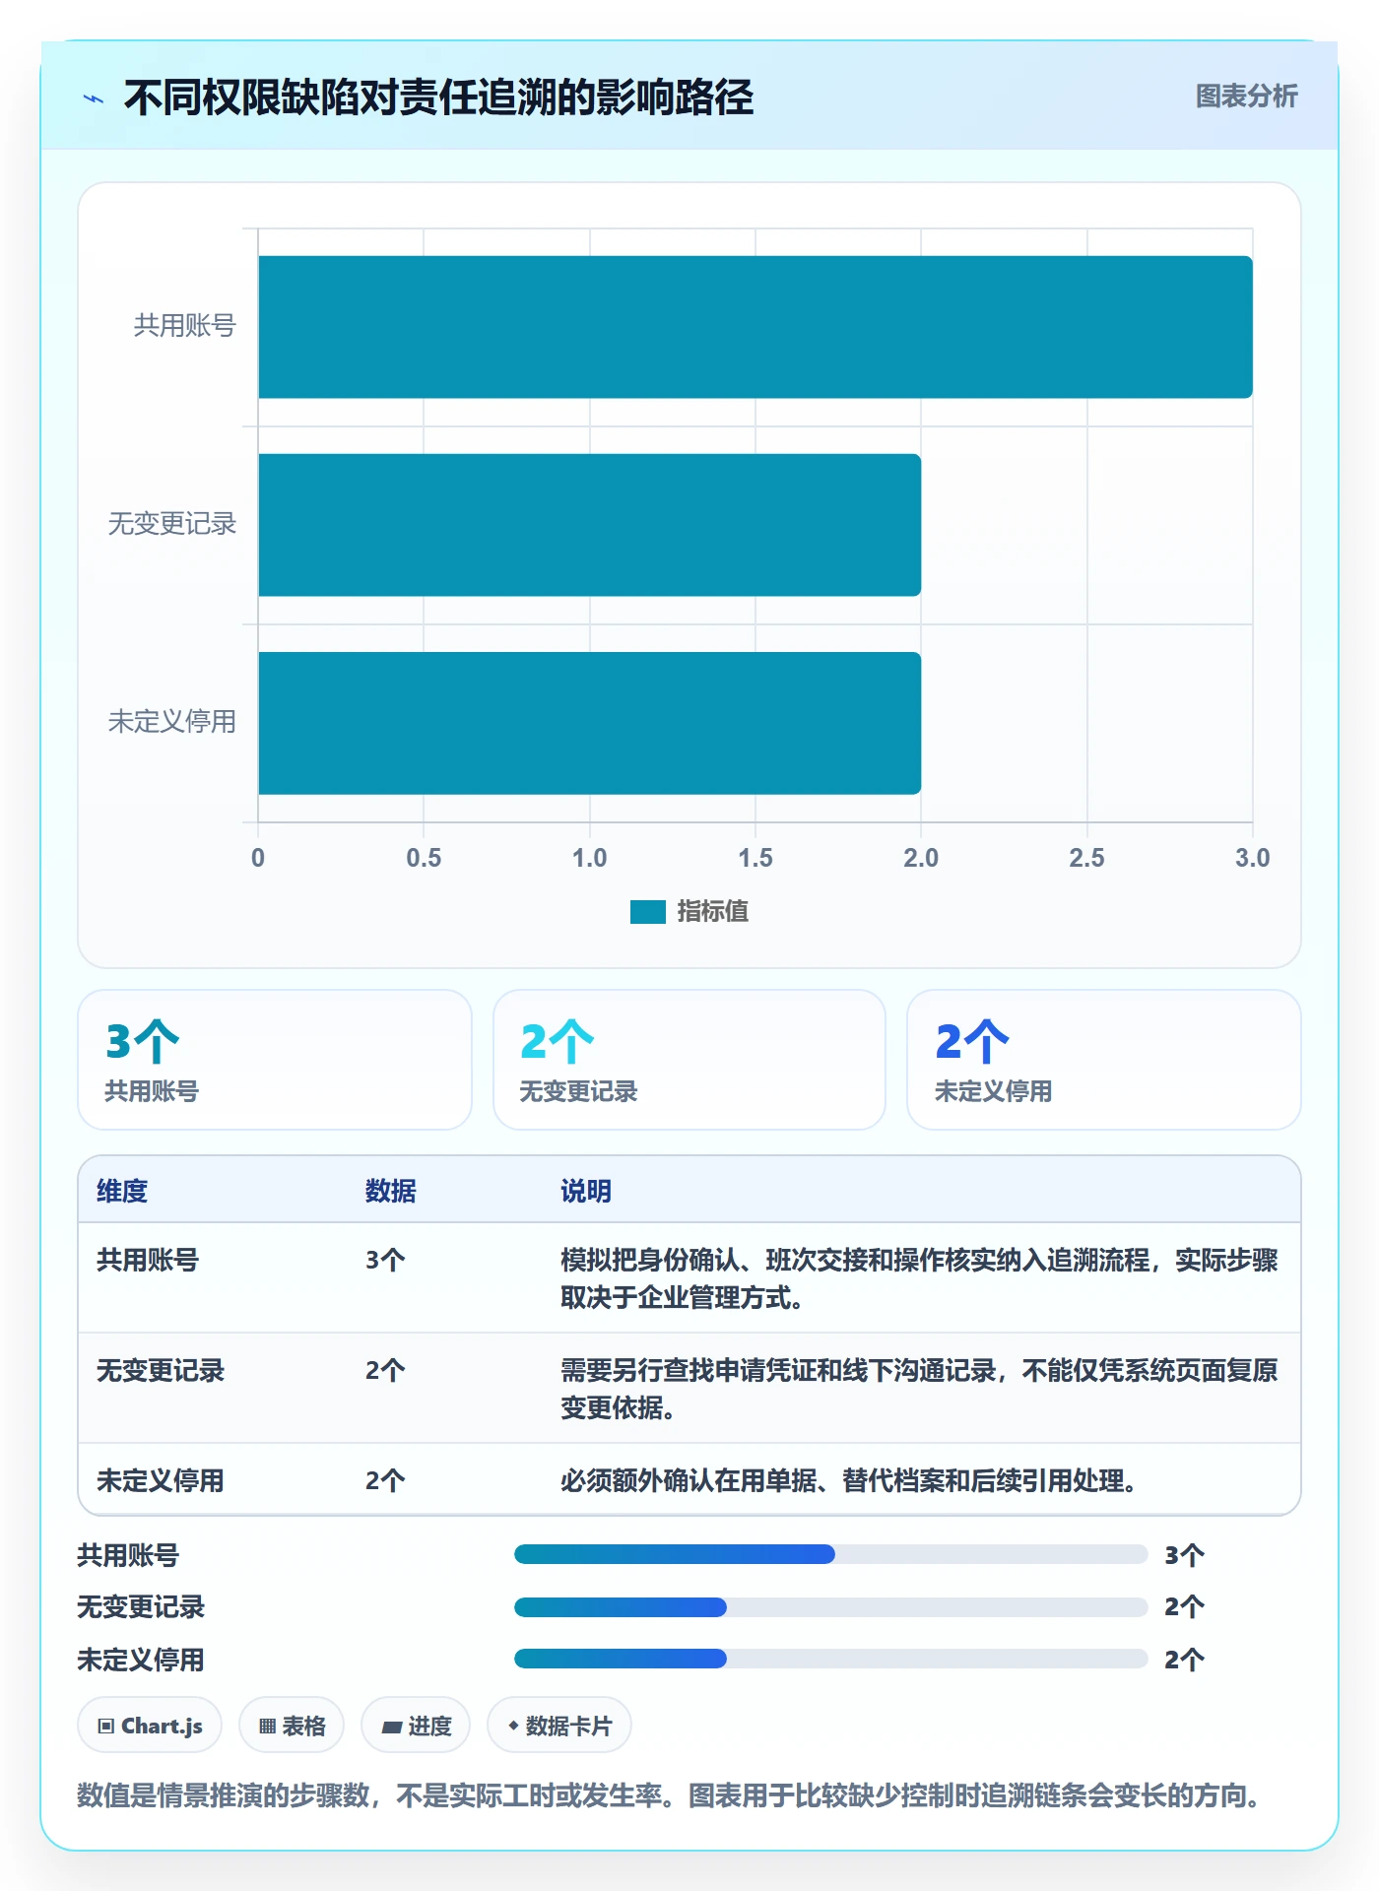Click the 未定义停用 progress row label
This screenshot has width=1379, height=1891.
pyautogui.click(x=141, y=1660)
